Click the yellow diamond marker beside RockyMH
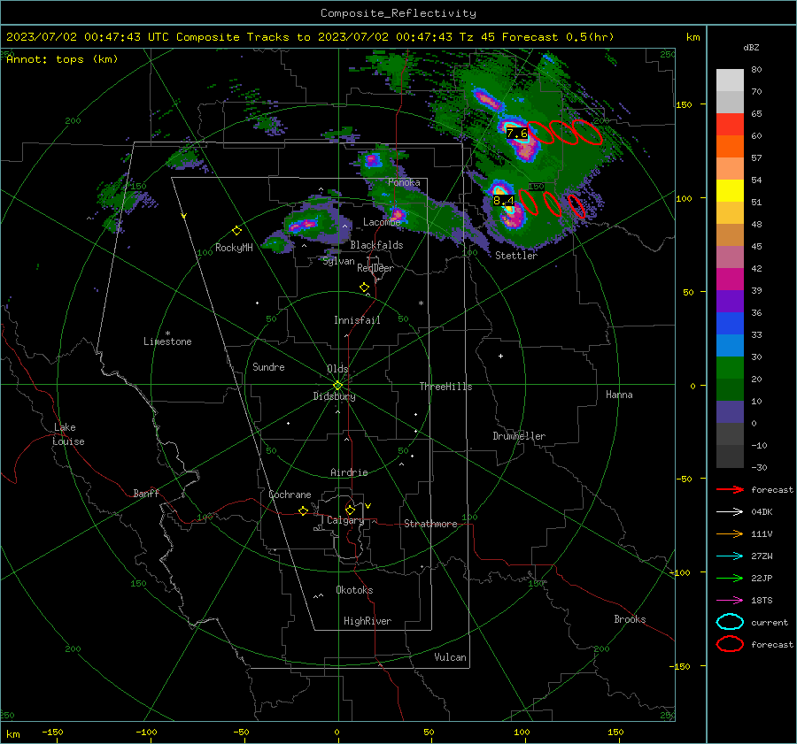Image resolution: width=797 pixels, height=744 pixels. (236, 231)
